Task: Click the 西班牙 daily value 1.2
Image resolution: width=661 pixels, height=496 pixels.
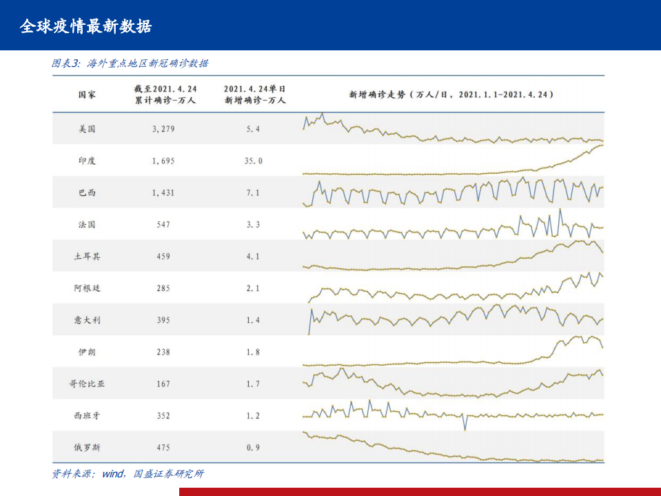Action: [x=254, y=415]
